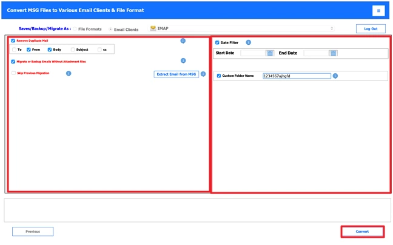Uncheck Remove Duplicate Mail checkbox
This screenshot has width=393, height=245.
[13, 41]
